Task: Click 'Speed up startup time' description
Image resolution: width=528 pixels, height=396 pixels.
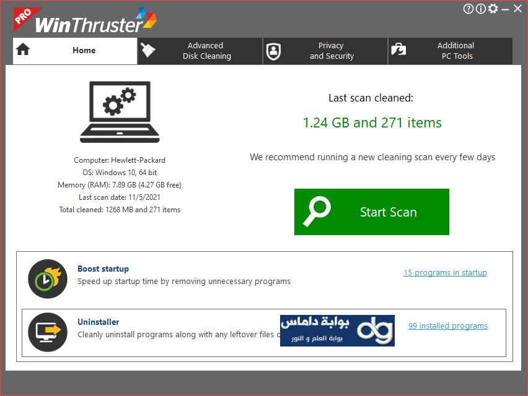Action: click(x=184, y=282)
